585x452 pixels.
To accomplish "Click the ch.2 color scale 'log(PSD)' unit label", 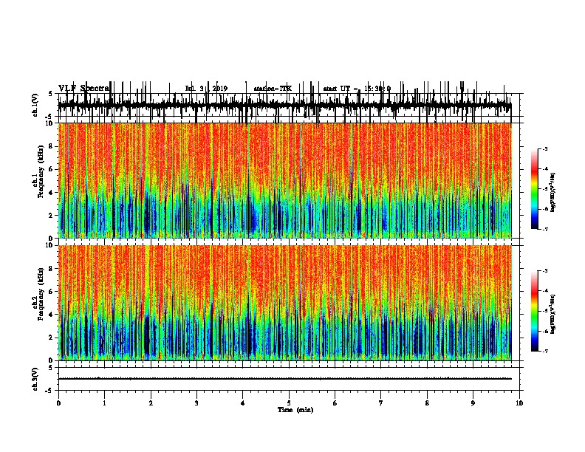I will pos(552,315).
